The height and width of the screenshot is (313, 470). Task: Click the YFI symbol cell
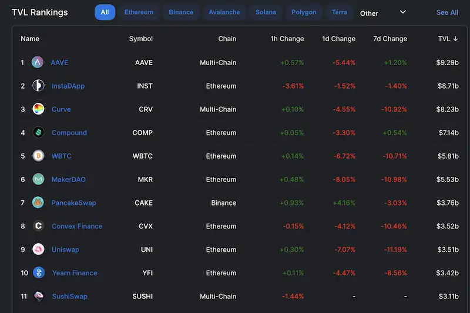(147, 273)
